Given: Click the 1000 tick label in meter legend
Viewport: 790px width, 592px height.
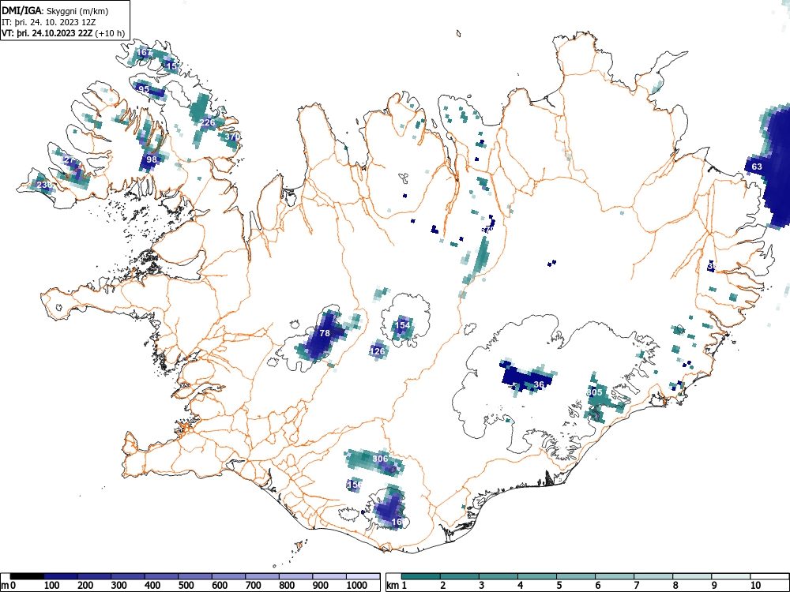Looking at the screenshot, I should (357, 586).
